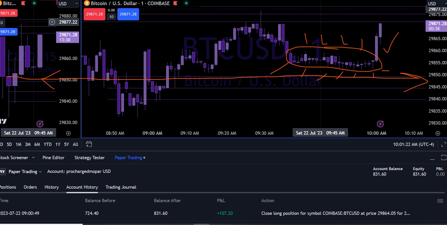Click the red flag icon beside COINBASE

pos(175,3)
